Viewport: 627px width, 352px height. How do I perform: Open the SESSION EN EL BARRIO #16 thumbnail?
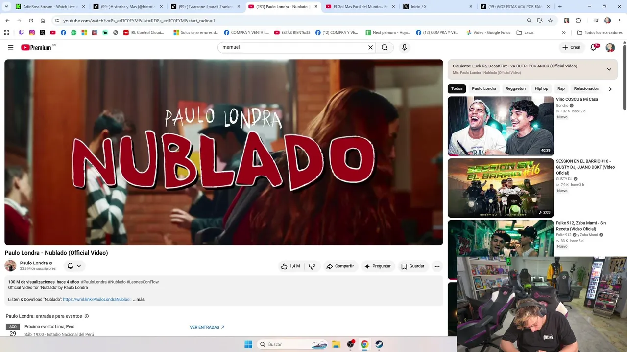pyautogui.click(x=501, y=188)
